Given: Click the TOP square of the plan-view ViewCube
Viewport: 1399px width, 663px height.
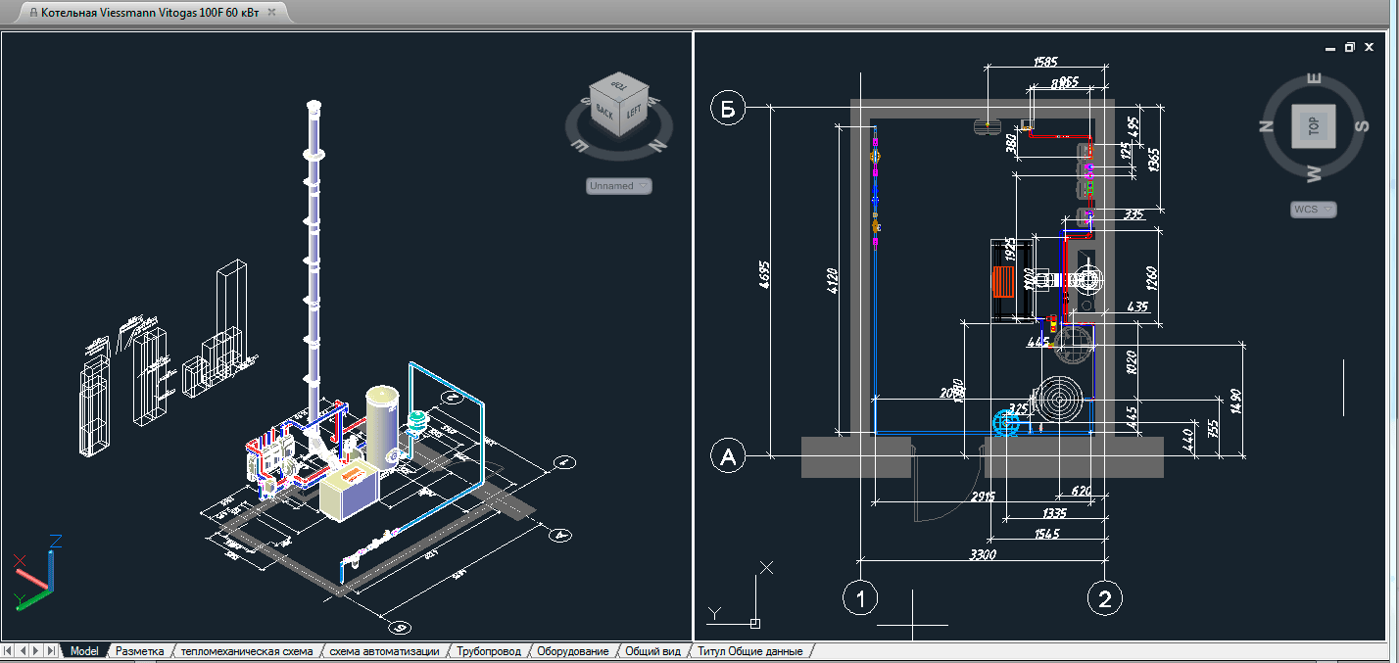Looking at the screenshot, I should pyautogui.click(x=1314, y=124).
